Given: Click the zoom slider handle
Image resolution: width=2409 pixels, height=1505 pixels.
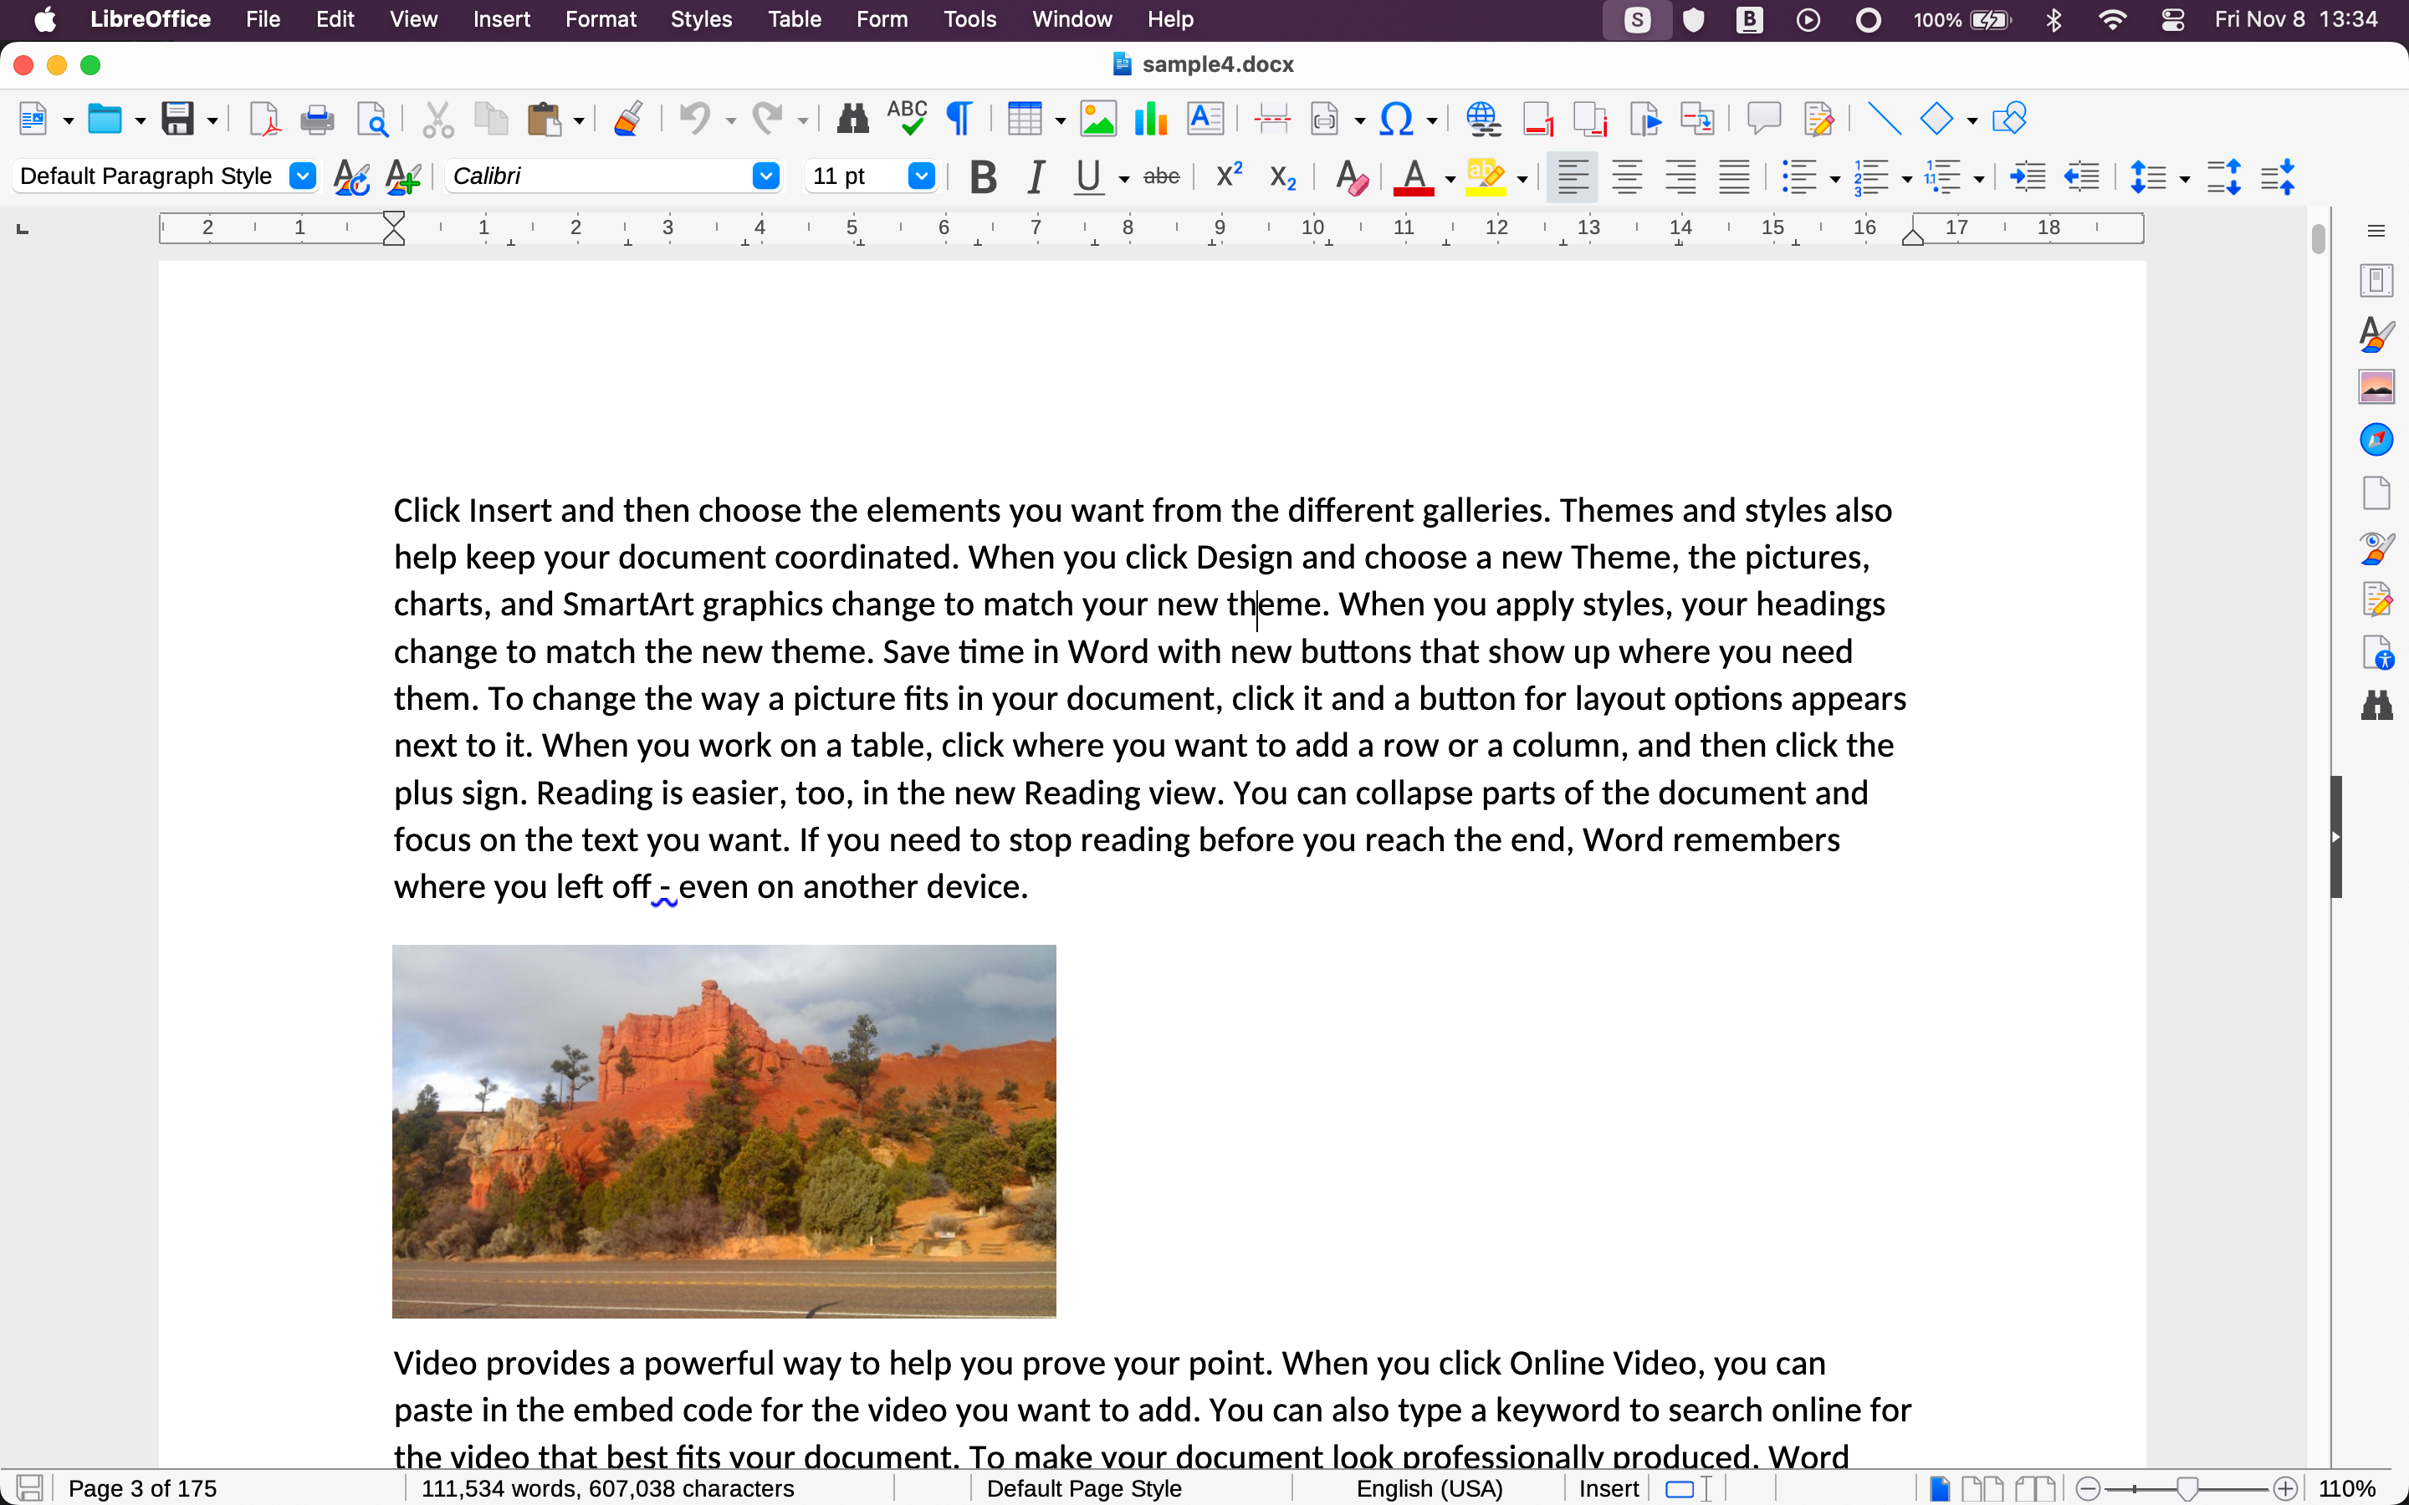Looking at the screenshot, I should (2186, 1488).
